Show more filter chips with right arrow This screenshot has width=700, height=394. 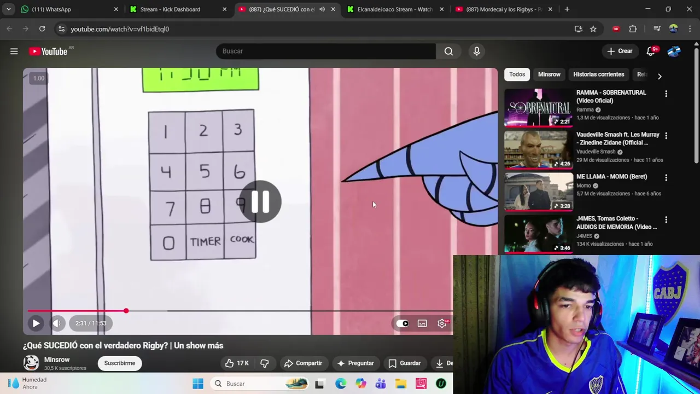click(660, 76)
